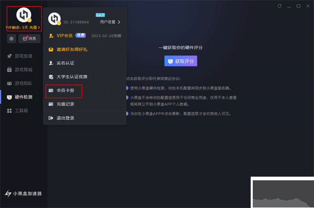The image size is (314, 208).
Task: Click the person icon beside 实名认证
Action: click(51, 63)
